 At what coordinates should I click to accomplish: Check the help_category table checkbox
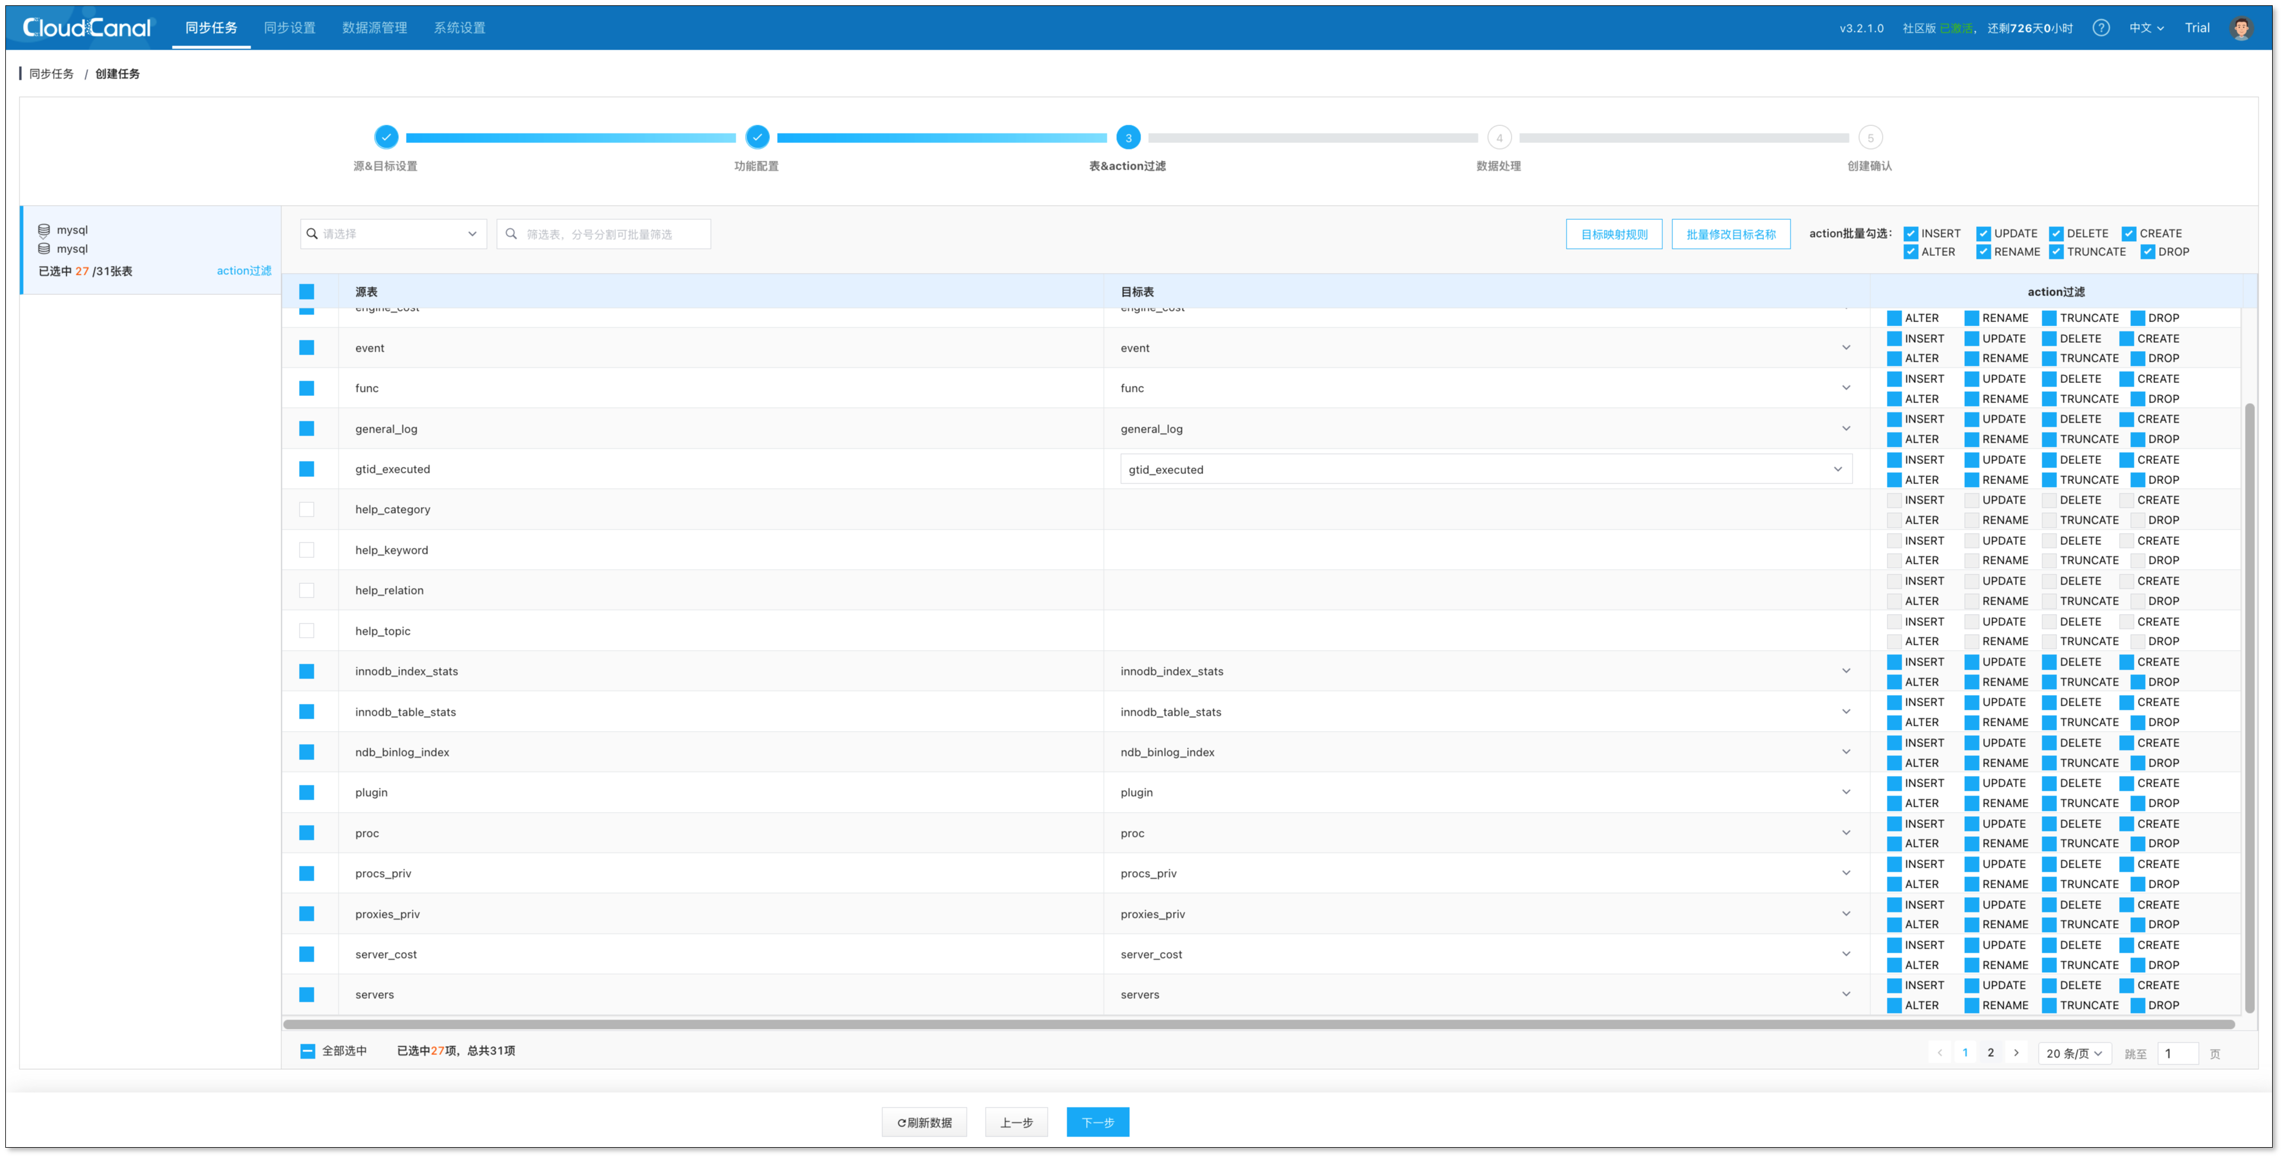306,509
